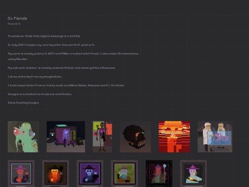
Task: Click the 'Pixel Art' subtitle
Action: [x=14, y=24]
